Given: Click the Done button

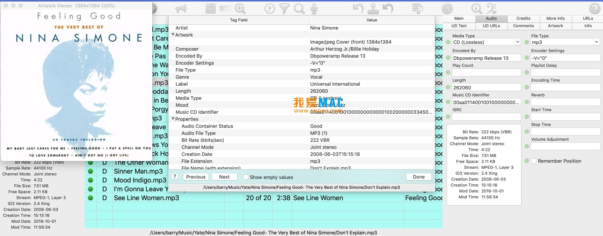Looking at the screenshot, I should 419,177.
